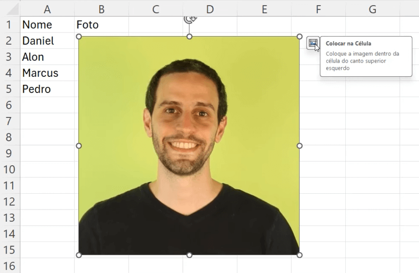
Task: Select column F header
Action: 318,9
